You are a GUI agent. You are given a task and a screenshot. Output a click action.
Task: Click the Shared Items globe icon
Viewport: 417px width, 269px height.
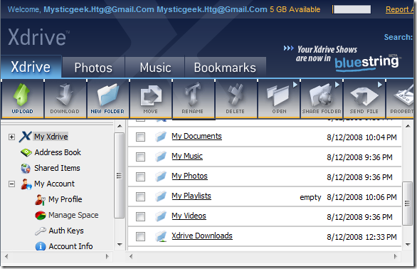tap(26, 169)
